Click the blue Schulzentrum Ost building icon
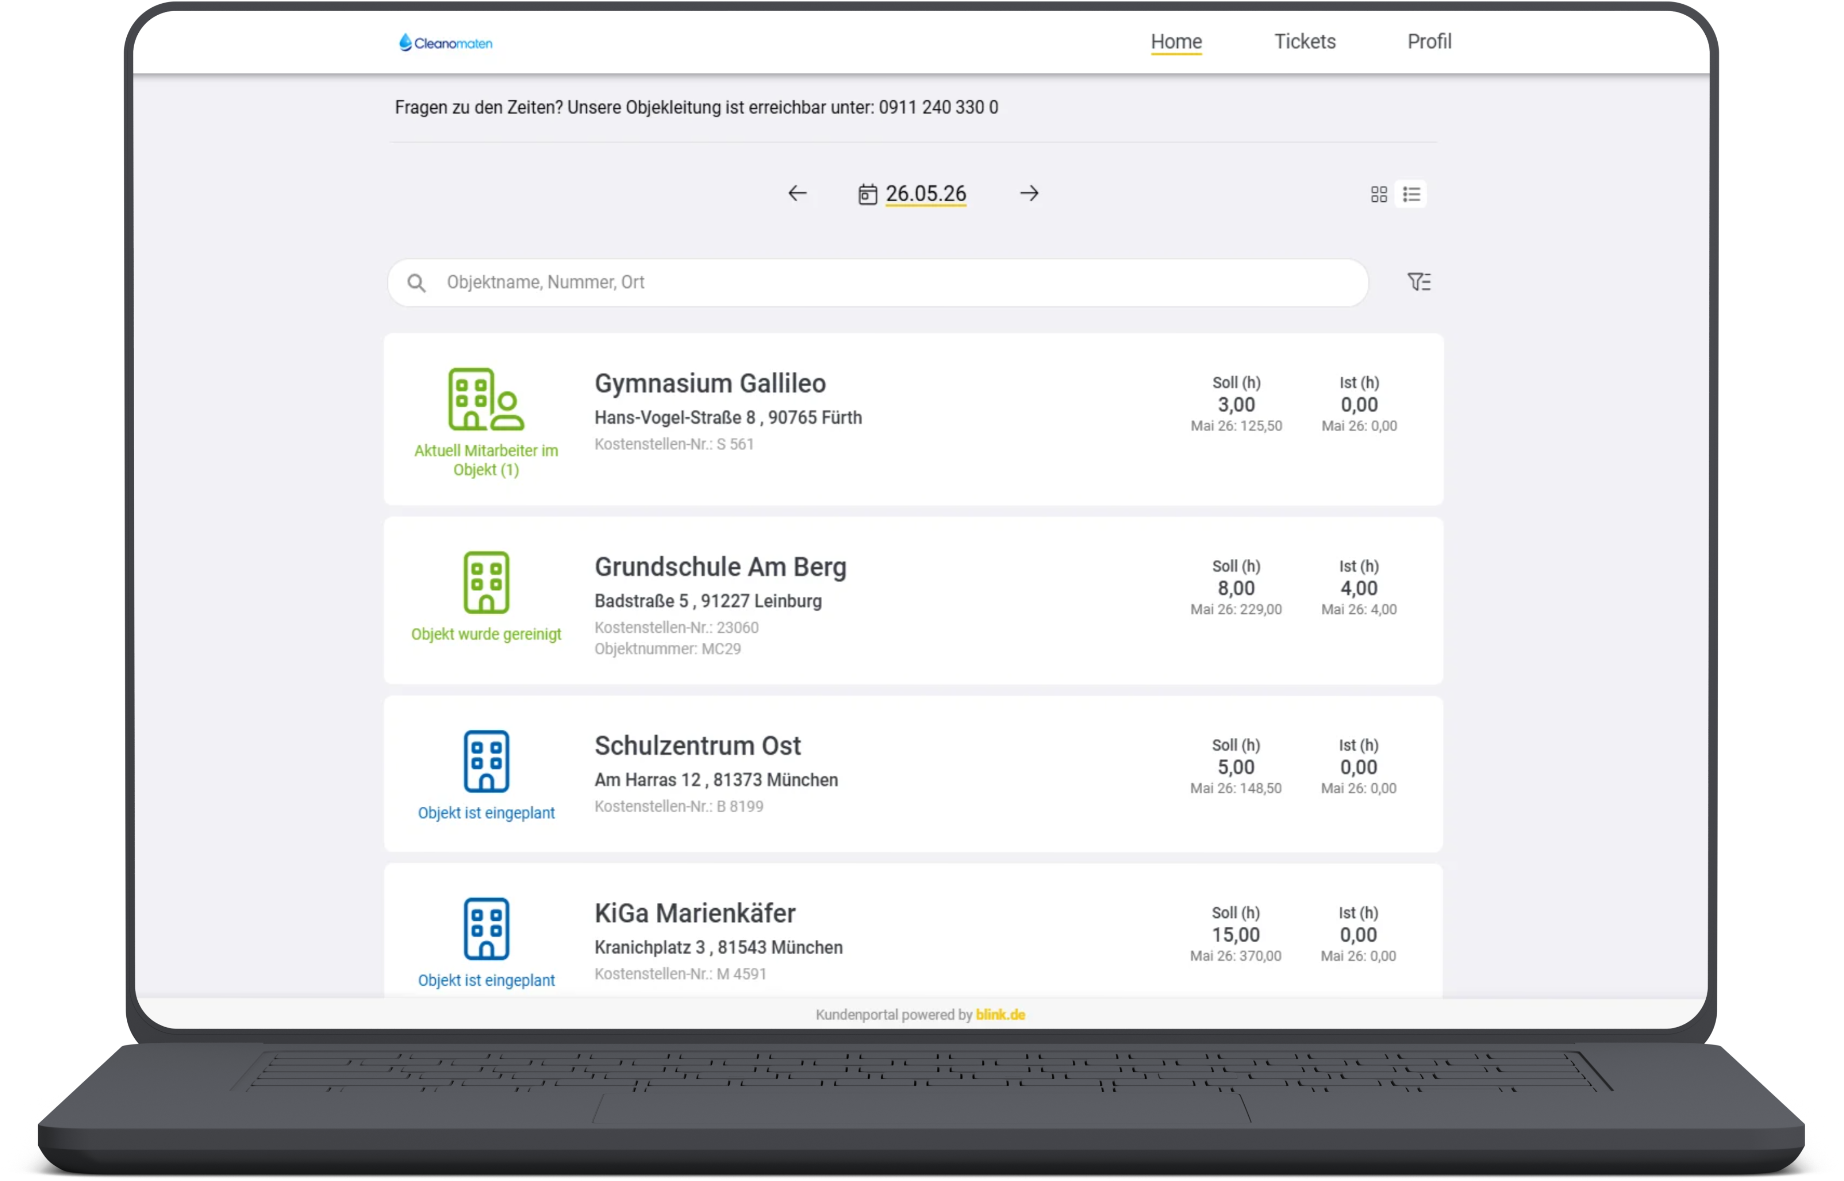Viewport: 1844px width, 1181px height. [486, 762]
